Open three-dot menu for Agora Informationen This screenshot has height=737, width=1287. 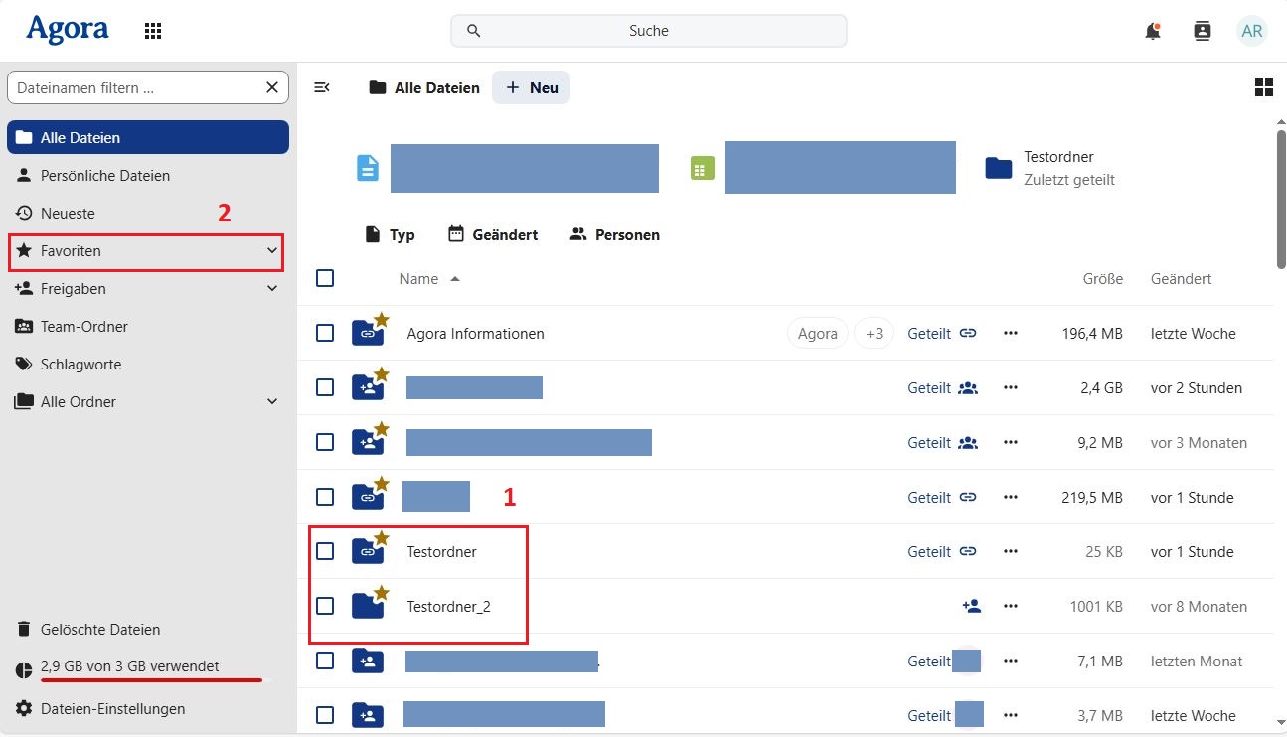(1011, 334)
